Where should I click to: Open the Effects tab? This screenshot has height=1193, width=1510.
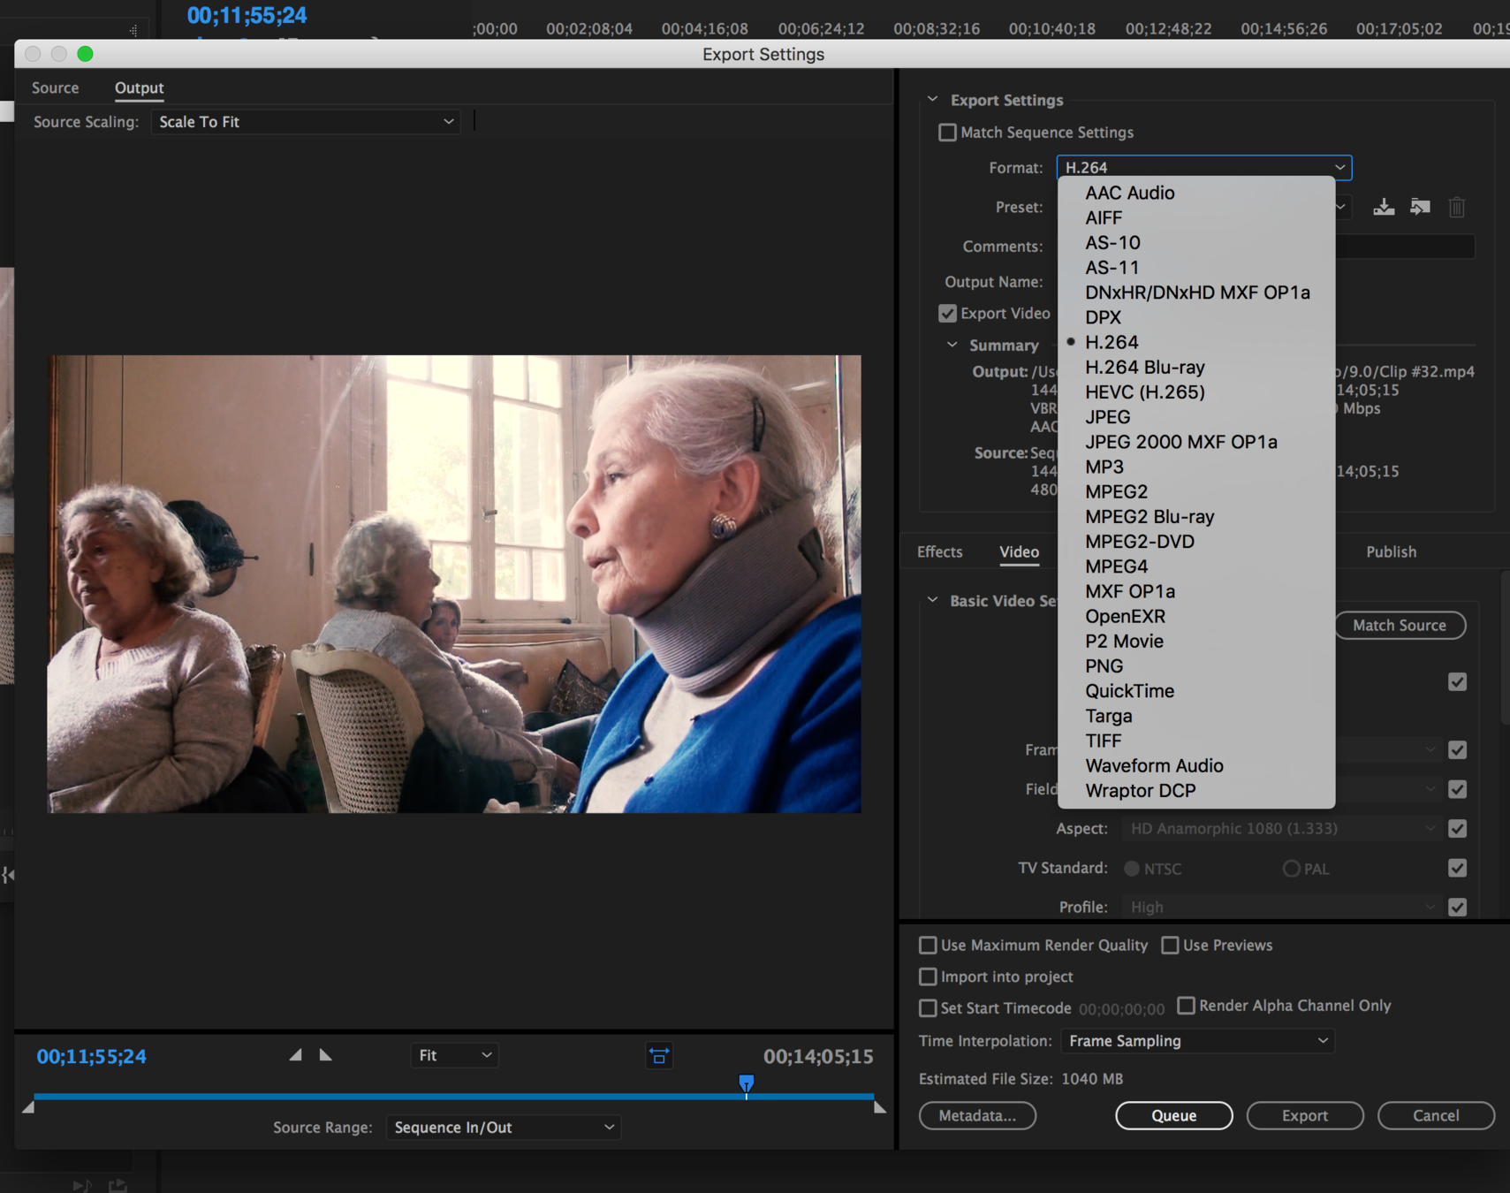tap(939, 551)
